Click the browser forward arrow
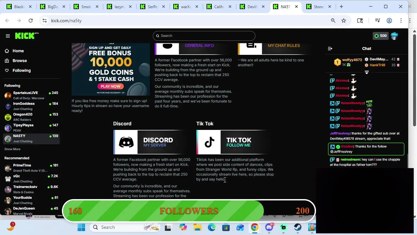417x235 pixels. [19, 21]
